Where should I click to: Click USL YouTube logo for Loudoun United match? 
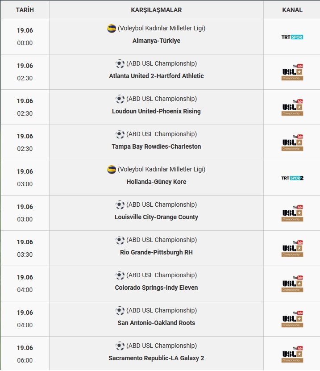(x=292, y=108)
